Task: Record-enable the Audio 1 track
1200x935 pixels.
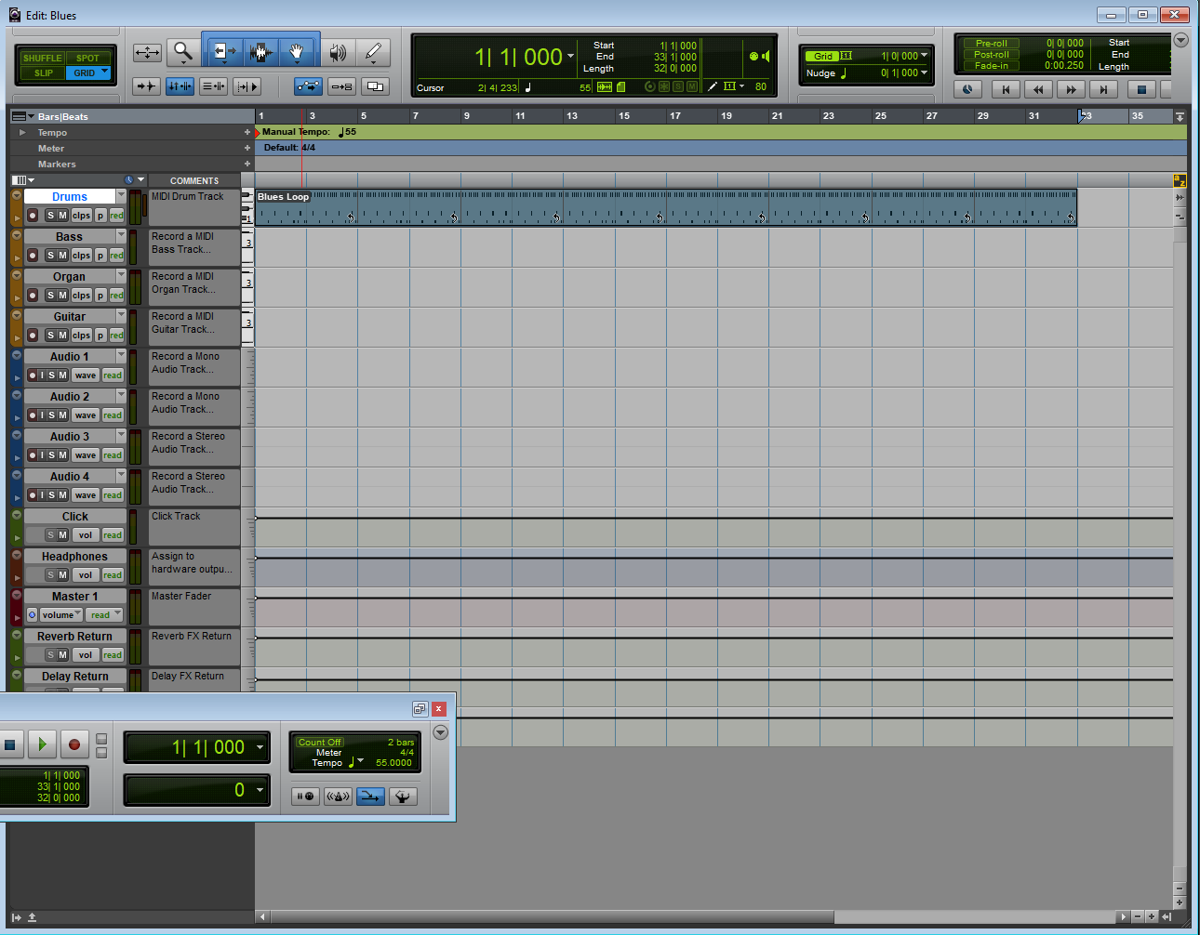Action: coord(33,375)
